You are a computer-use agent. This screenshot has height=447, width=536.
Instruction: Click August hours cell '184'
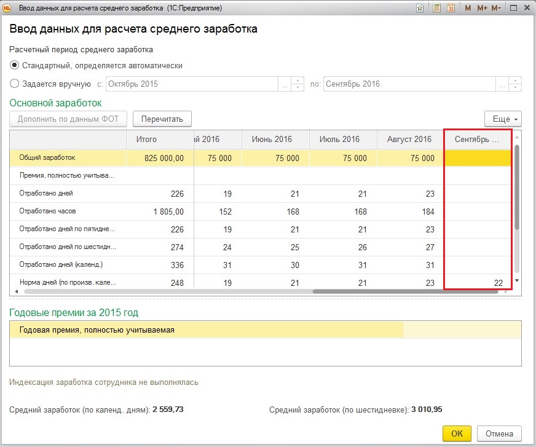(410, 212)
